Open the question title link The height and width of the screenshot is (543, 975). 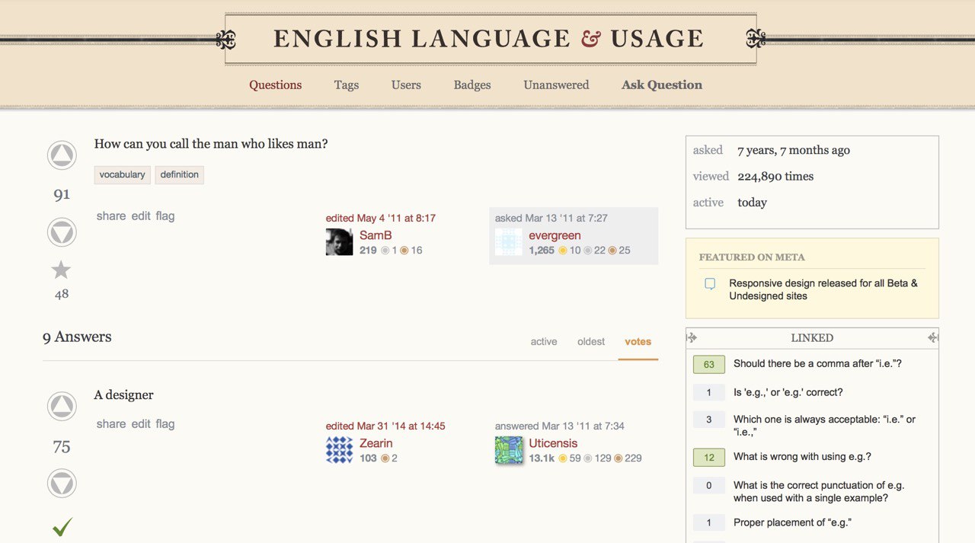[211, 143]
